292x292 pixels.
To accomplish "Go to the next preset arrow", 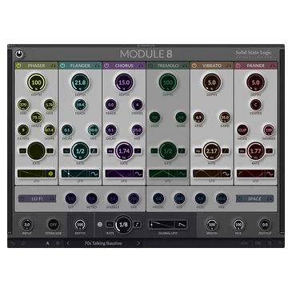I will click(x=138, y=243).
